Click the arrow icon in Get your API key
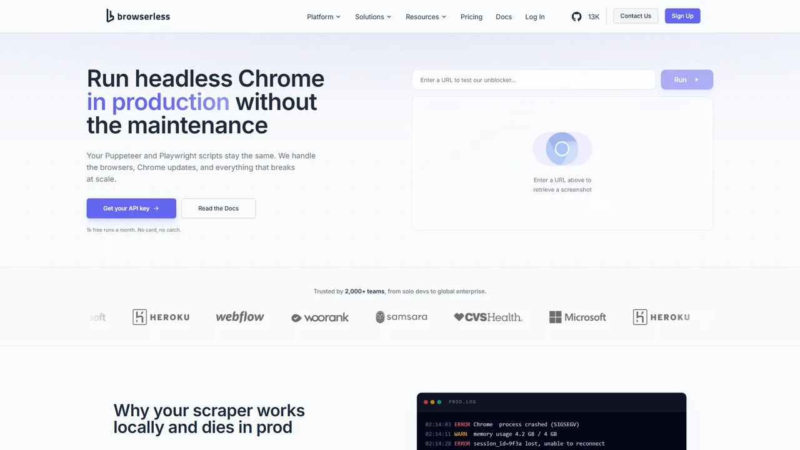800x450 pixels. [x=156, y=209]
